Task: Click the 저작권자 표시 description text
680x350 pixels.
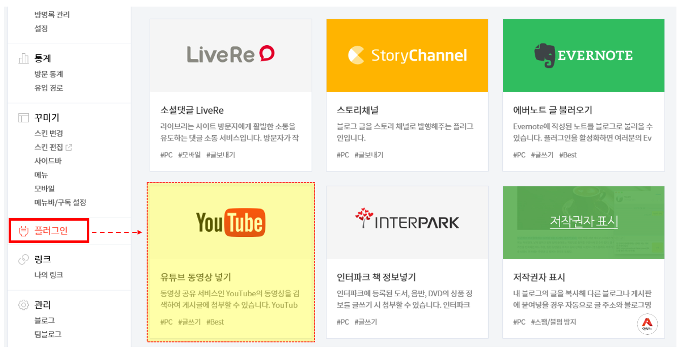Action: pos(582,299)
